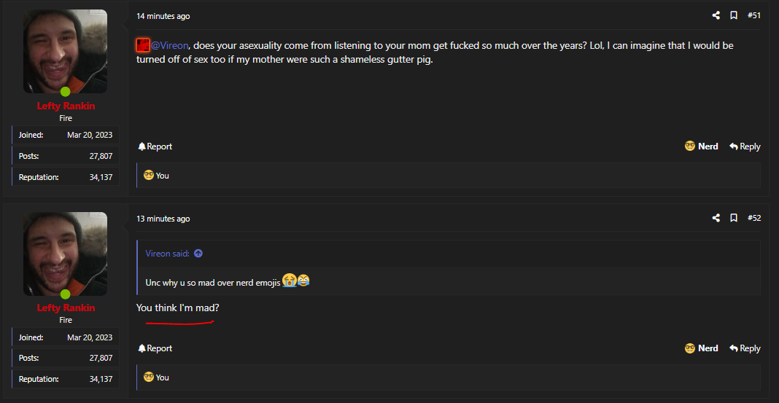Open avatar thumbnail on post #52

pos(65,254)
